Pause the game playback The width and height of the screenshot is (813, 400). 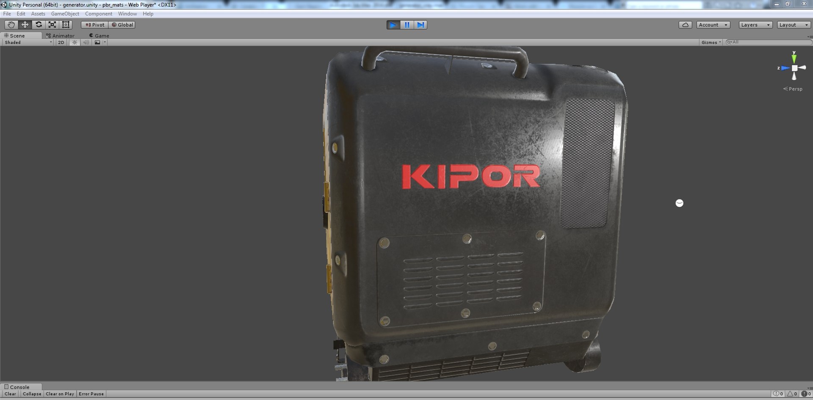[x=407, y=25]
